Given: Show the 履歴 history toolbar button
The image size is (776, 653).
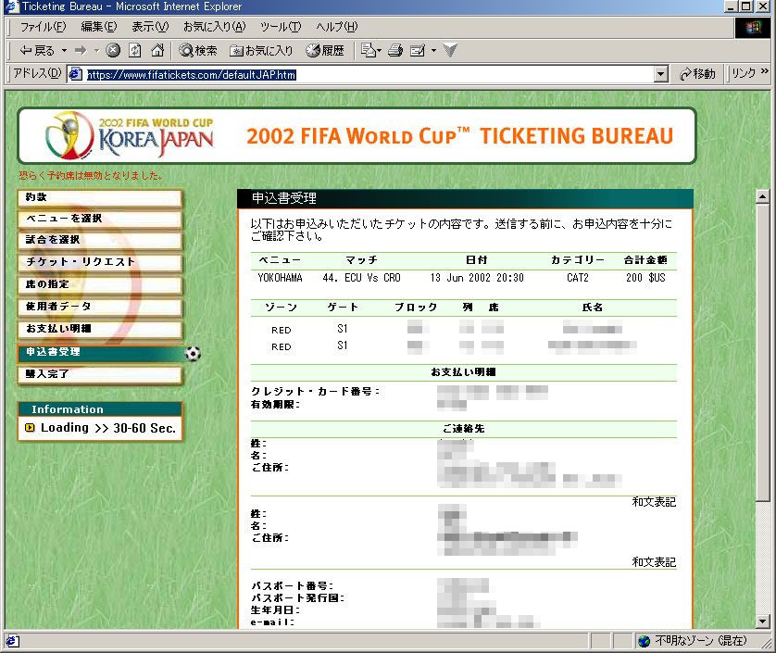Looking at the screenshot, I should [x=325, y=51].
